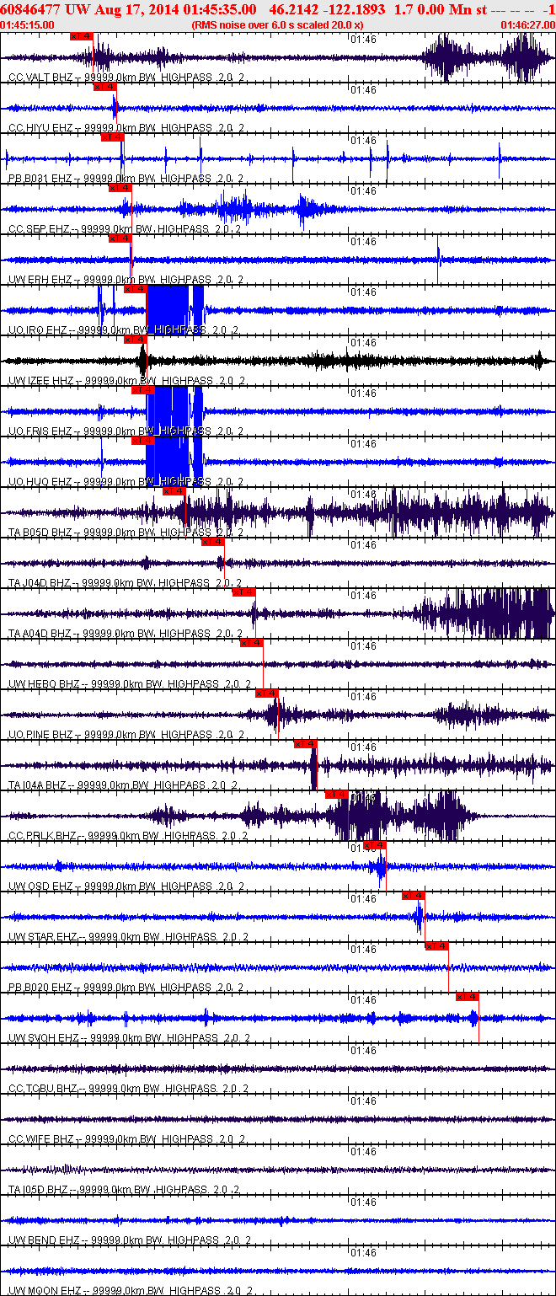
Task: Click the red pick flag on the UW.OSD trace
Action: [x=375, y=845]
